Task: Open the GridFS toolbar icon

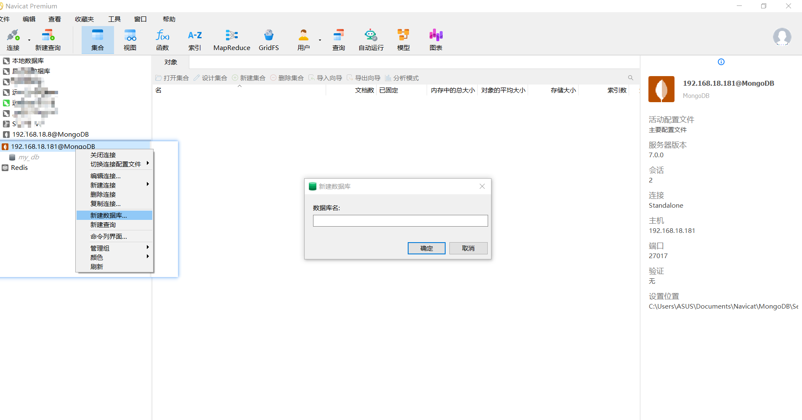Action: (269, 40)
